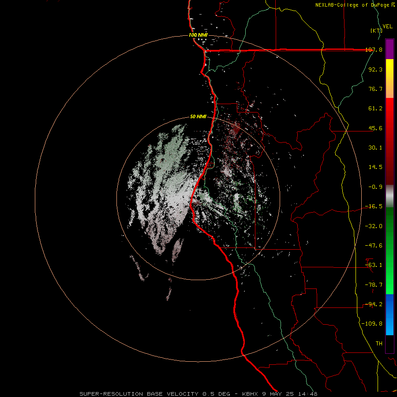Click the -0.9 scale value

(x=375, y=187)
